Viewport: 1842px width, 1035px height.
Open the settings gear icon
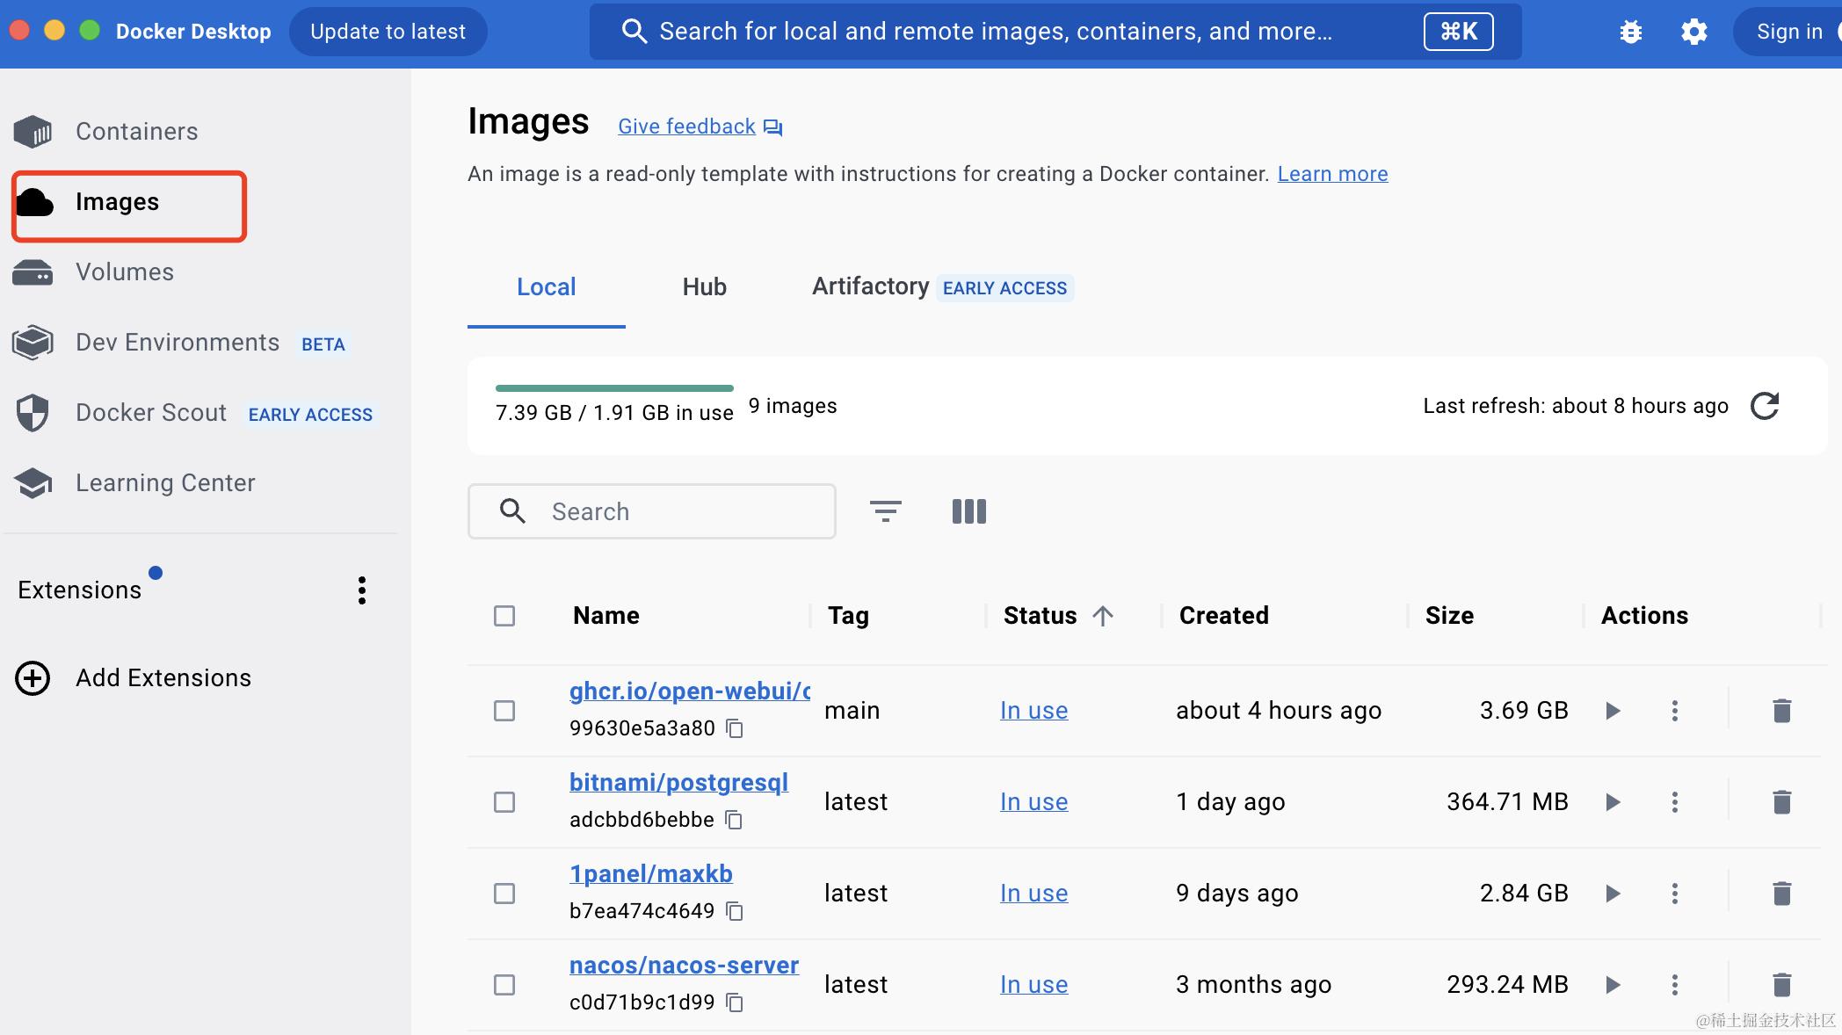(1693, 33)
